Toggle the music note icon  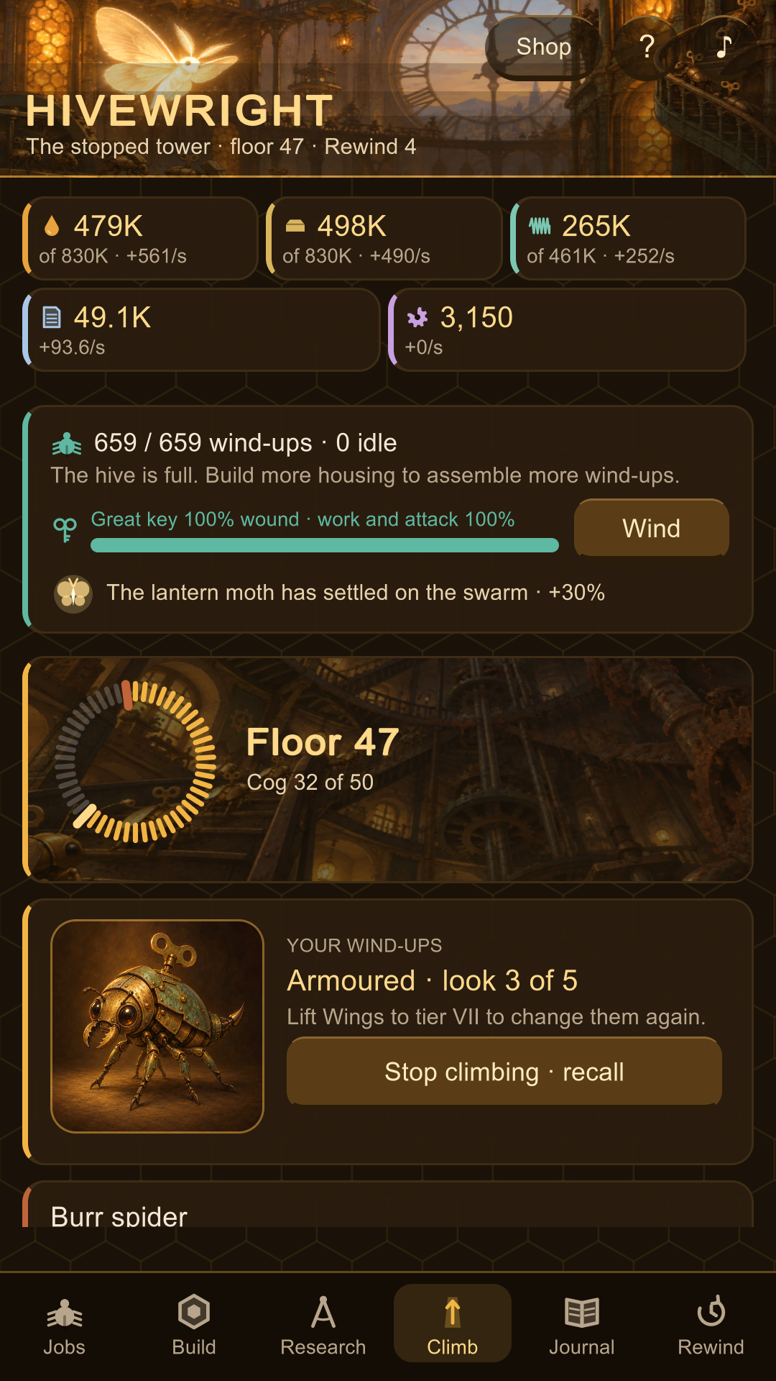pos(724,47)
